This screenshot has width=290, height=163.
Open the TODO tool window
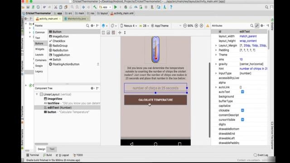(x=78, y=155)
